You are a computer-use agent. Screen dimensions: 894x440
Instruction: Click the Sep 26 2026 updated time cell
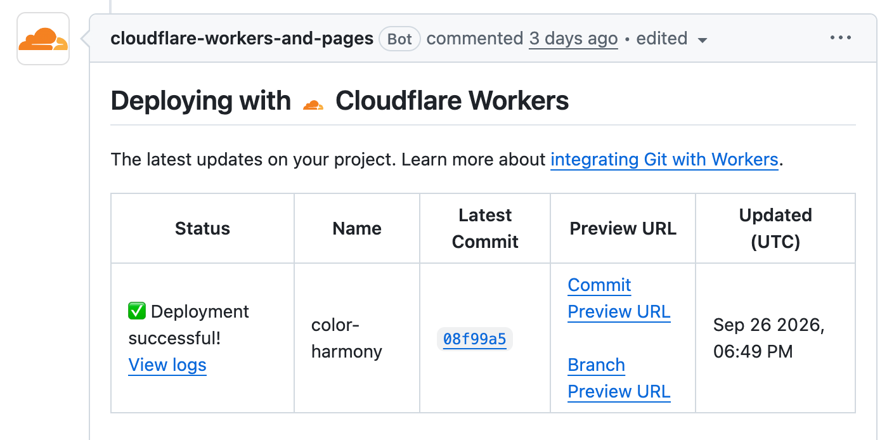tap(775, 338)
